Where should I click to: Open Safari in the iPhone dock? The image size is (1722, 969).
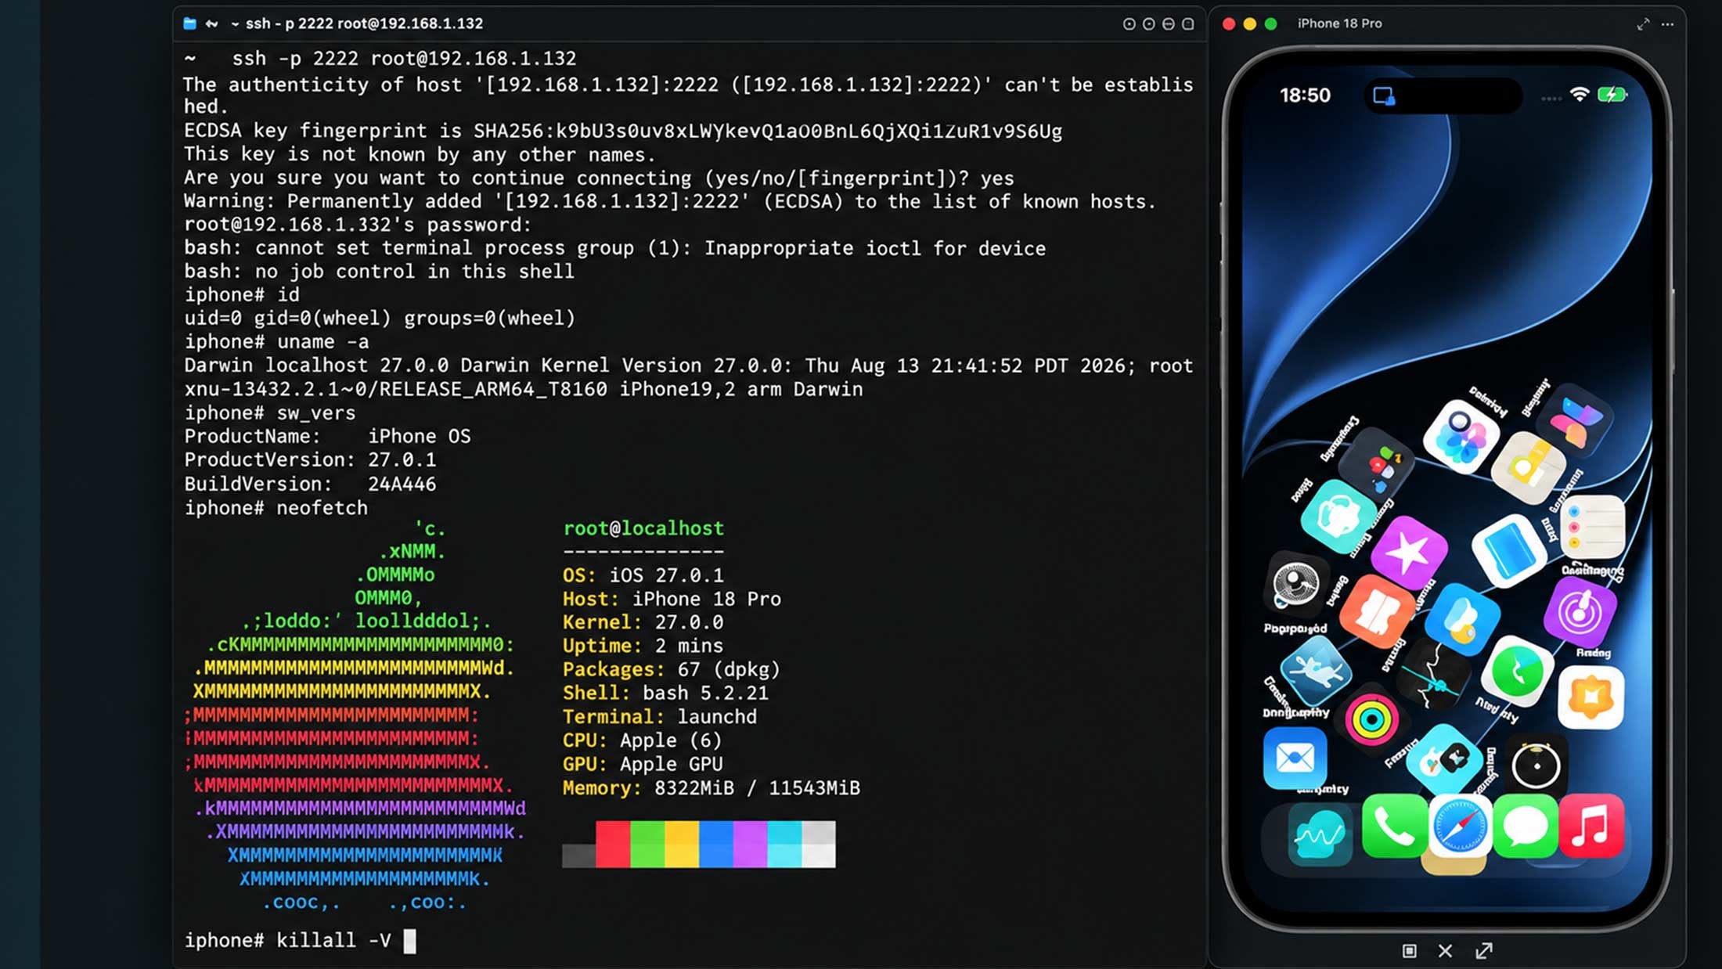(1459, 827)
